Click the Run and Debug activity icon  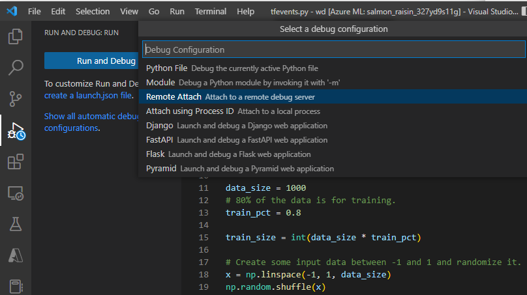point(16,131)
